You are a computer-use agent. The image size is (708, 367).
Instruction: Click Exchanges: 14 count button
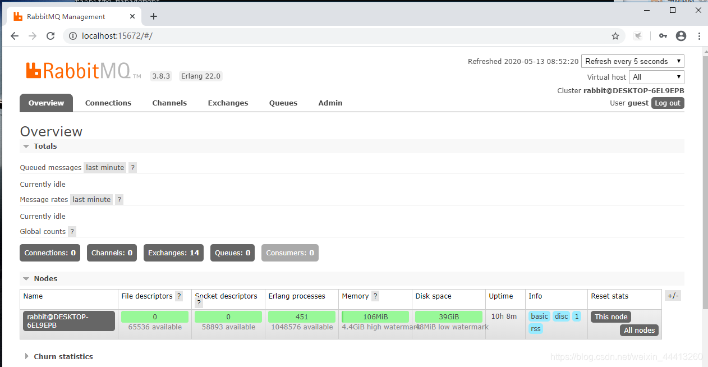[x=173, y=253]
